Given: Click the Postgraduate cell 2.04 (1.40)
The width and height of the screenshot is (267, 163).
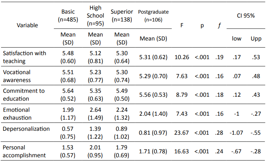Looking at the screenshot, I should (153, 113).
